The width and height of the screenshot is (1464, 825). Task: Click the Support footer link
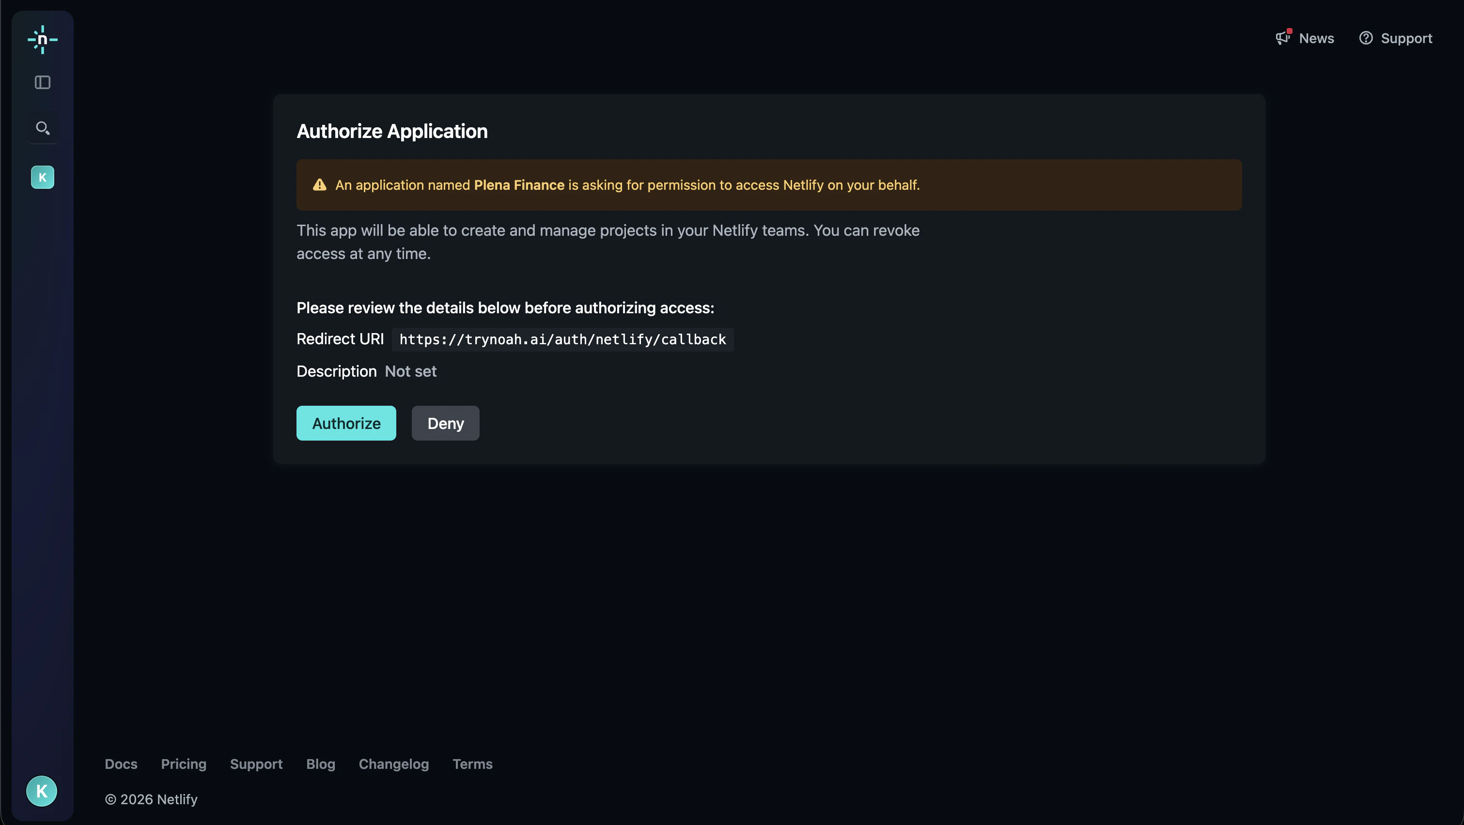[x=256, y=764]
